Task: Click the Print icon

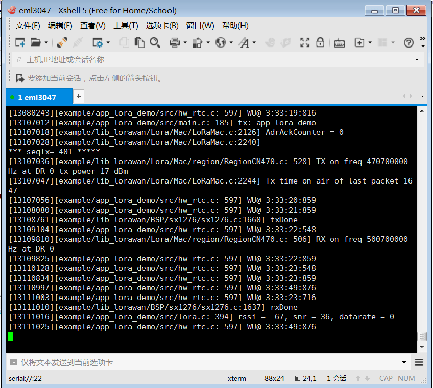Action: coord(175,42)
